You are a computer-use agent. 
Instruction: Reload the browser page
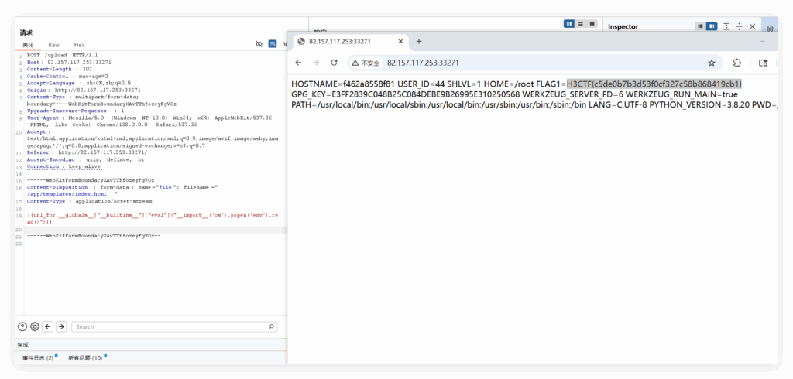[334, 63]
